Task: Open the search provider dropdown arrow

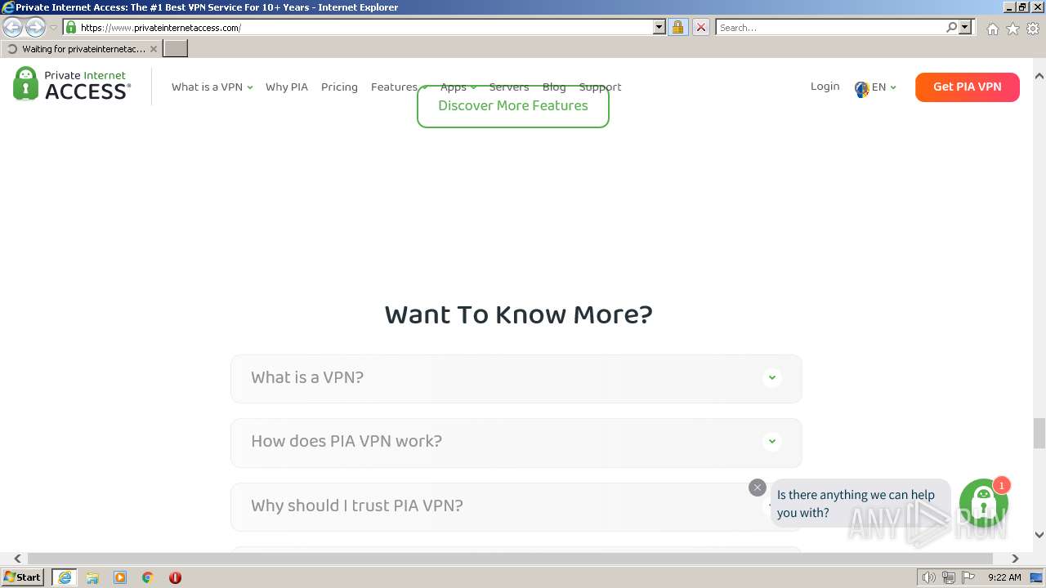Action: 966,27
